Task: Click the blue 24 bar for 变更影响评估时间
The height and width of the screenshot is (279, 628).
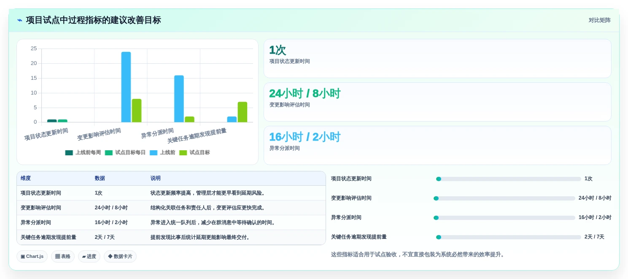Action: 126,87
